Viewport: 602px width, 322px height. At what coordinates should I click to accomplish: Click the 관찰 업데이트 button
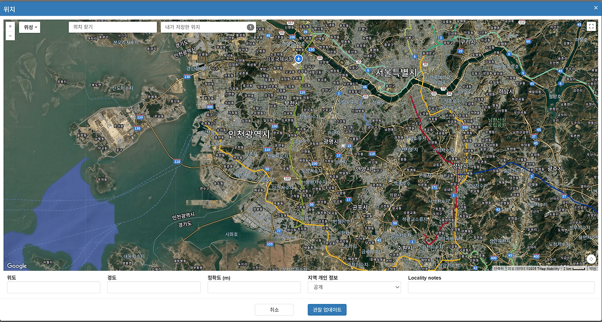(327, 310)
